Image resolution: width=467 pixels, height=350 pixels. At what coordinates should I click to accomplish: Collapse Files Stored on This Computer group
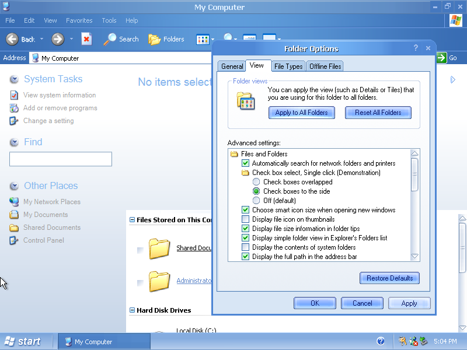132,220
